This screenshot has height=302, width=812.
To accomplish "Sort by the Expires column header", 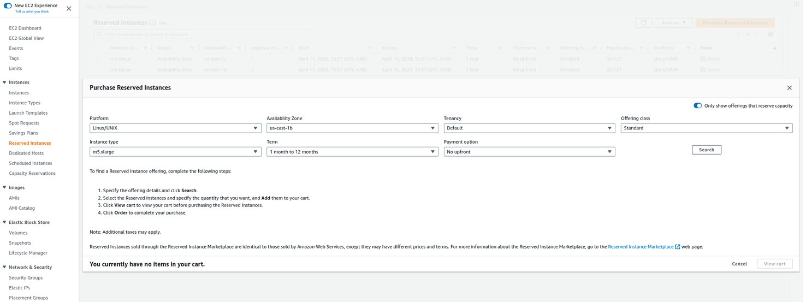I will 390,48.
